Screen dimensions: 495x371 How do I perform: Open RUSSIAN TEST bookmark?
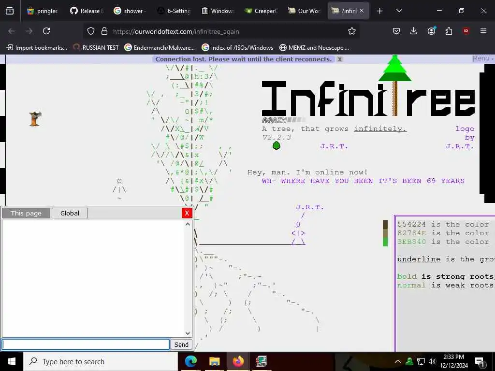coord(96,48)
